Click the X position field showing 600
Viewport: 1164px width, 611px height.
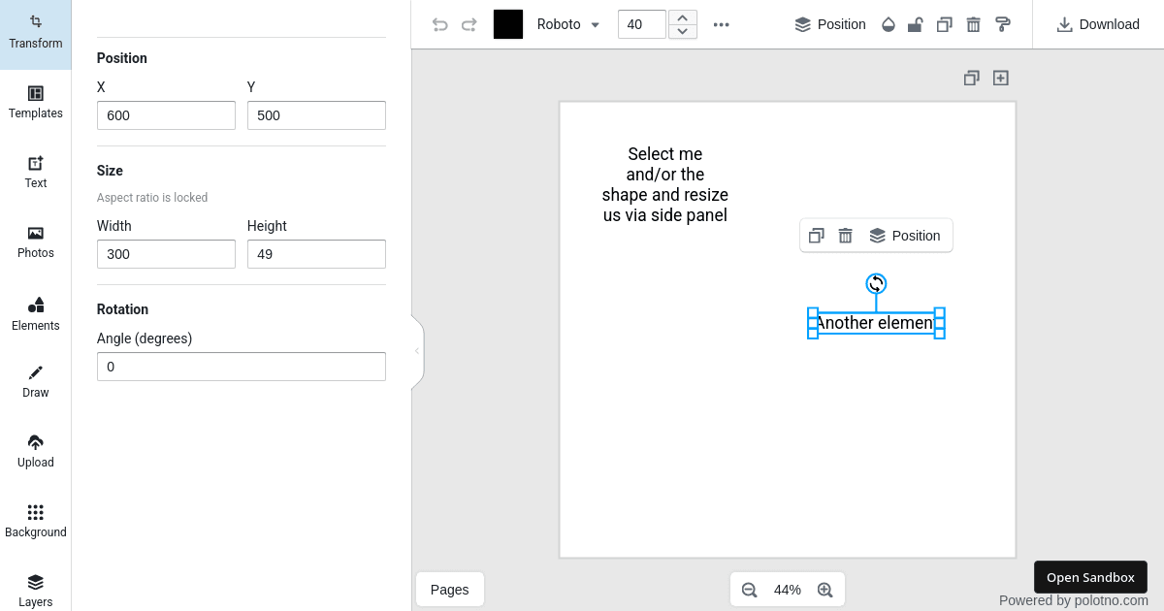pos(166,115)
